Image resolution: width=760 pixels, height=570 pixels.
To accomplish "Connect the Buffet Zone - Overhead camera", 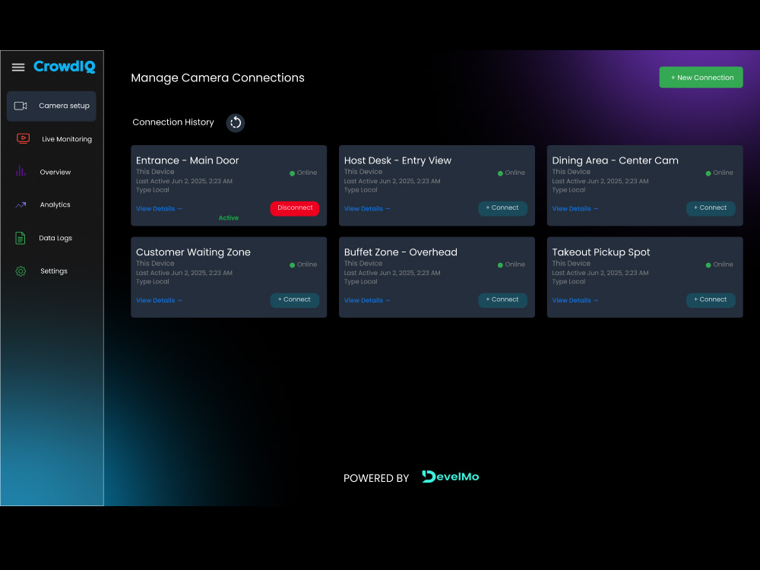I will coord(502,300).
